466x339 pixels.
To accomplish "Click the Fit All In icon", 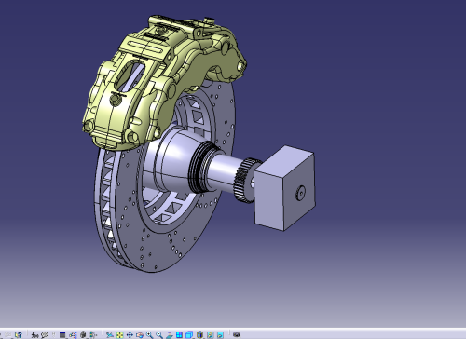I will pyautogui.click(x=119, y=335).
